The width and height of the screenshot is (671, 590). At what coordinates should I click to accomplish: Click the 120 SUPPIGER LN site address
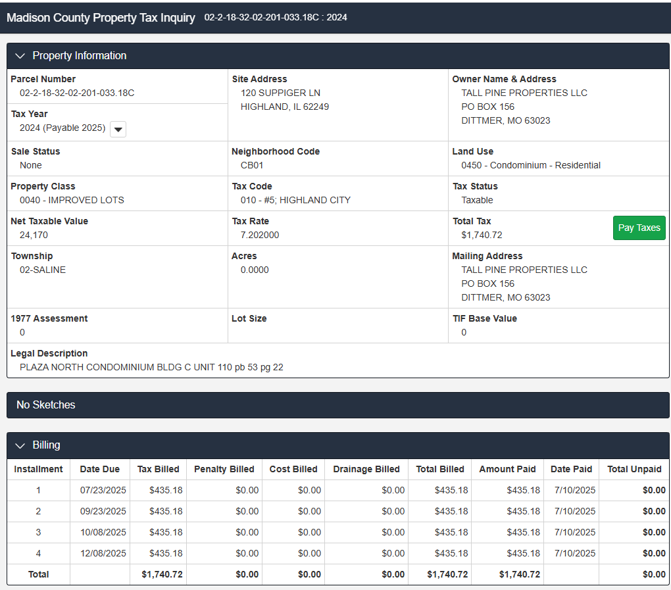click(280, 93)
